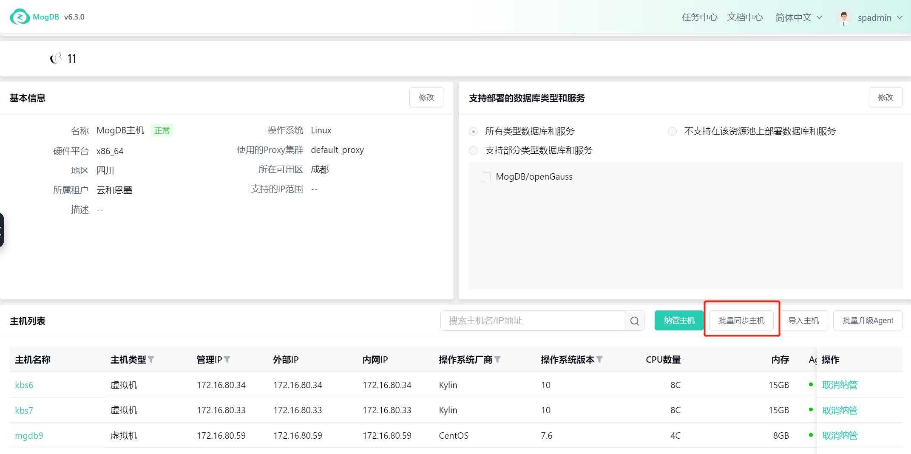The height and width of the screenshot is (454, 911).
Task: Click the search magnifier icon
Action: (x=635, y=321)
